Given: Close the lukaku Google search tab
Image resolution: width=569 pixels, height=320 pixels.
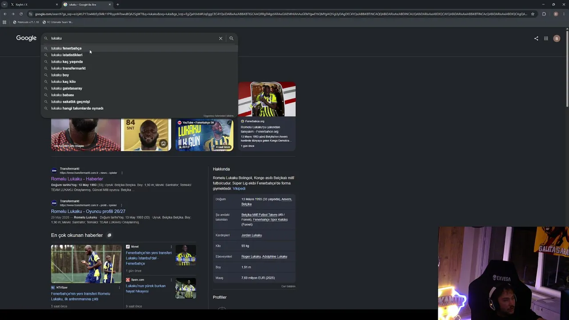Looking at the screenshot, I should 110,4.
